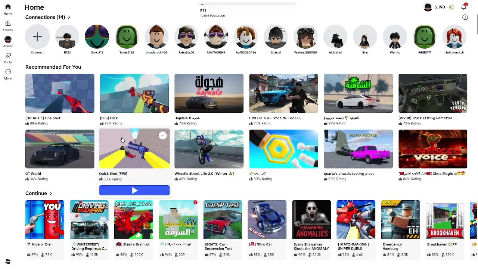Open the Hajwala X game thumbnail
This screenshot has height=269, width=478.
pos(209,93)
